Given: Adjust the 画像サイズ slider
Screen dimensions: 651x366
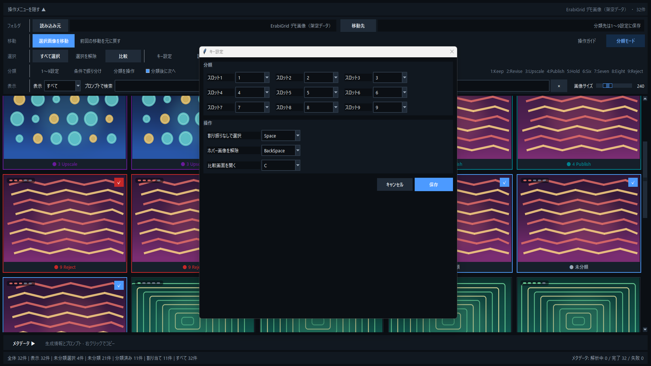Looking at the screenshot, I should 614,86.
